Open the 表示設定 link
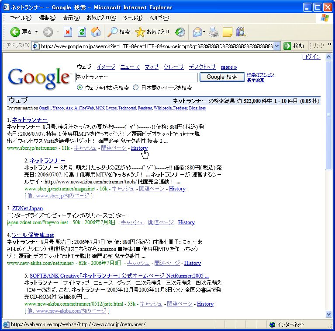The height and width of the screenshot is (331, 335). click(256, 80)
